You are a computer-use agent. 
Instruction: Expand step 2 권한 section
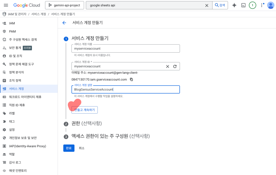(87, 124)
